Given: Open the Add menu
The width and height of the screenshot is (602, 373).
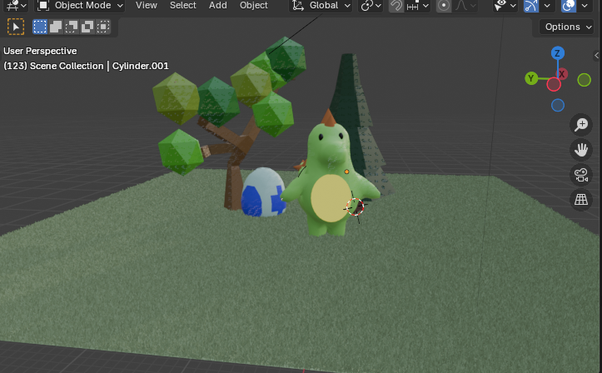Looking at the screenshot, I should (x=218, y=5).
